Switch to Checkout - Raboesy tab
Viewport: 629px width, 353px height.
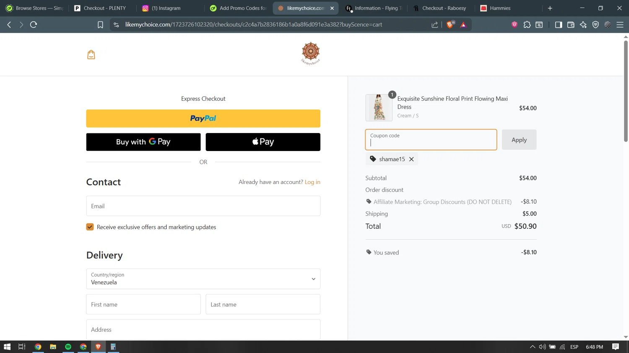(440, 8)
